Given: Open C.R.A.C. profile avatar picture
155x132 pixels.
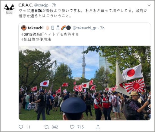Looking at the screenshot, I should [x=9, y=9].
